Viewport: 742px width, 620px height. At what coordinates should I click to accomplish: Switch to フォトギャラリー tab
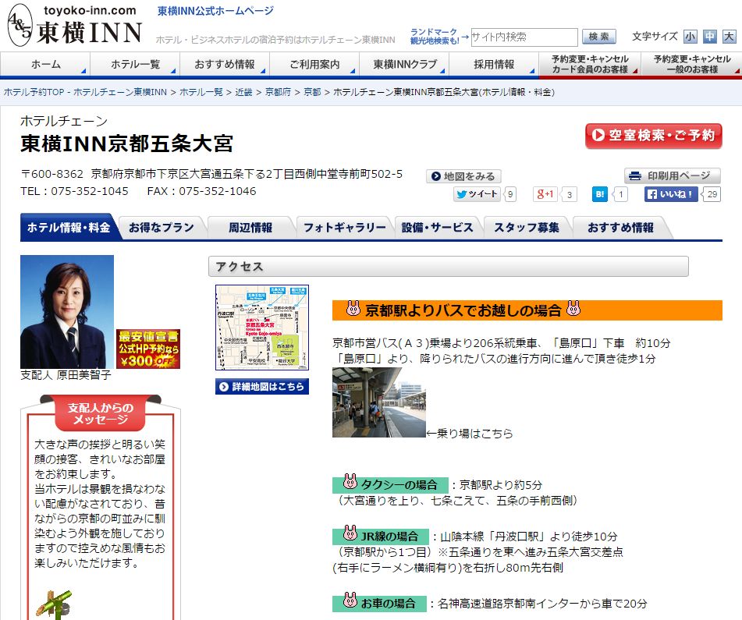click(345, 228)
